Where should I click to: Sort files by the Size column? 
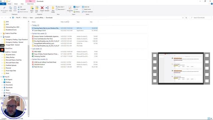91,22
